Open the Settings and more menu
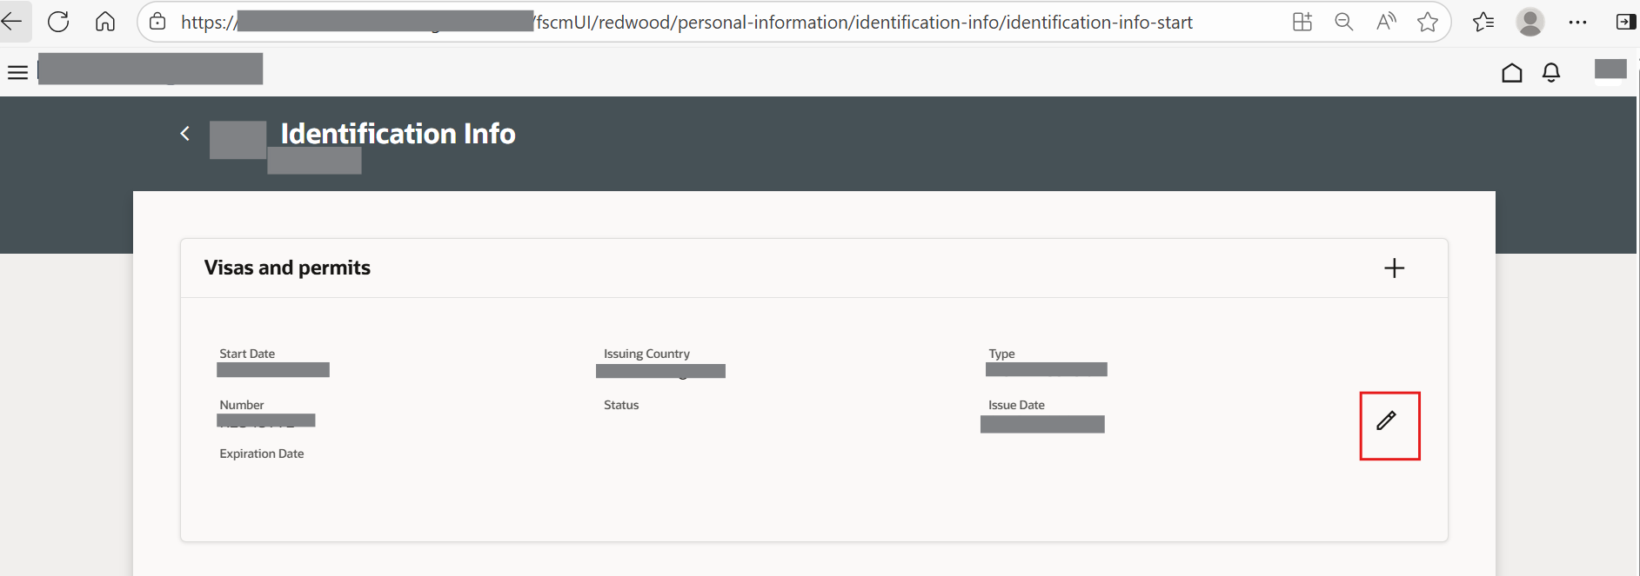The width and height of the screenshot is (1640, 576). coord(1579,22)
